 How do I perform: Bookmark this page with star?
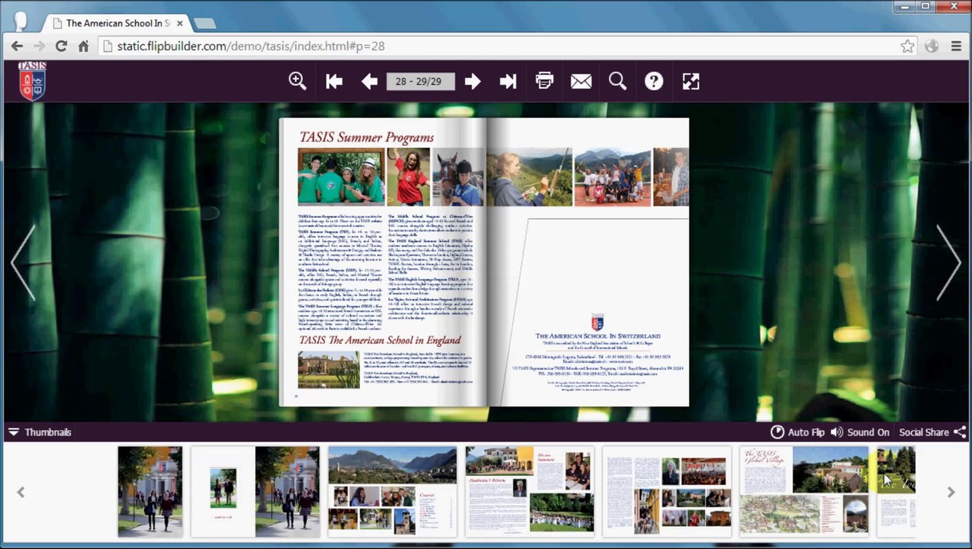[x=907, y=46]
